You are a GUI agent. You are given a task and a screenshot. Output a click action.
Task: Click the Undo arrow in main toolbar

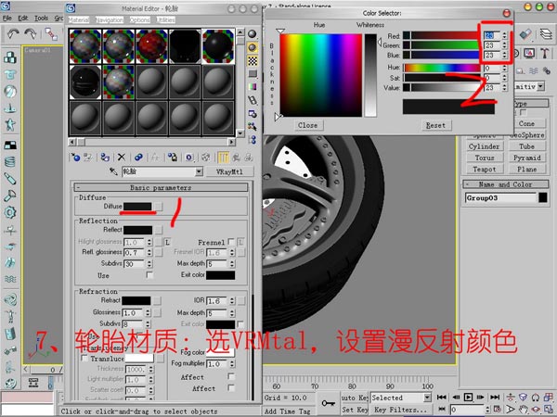(15, 33)
